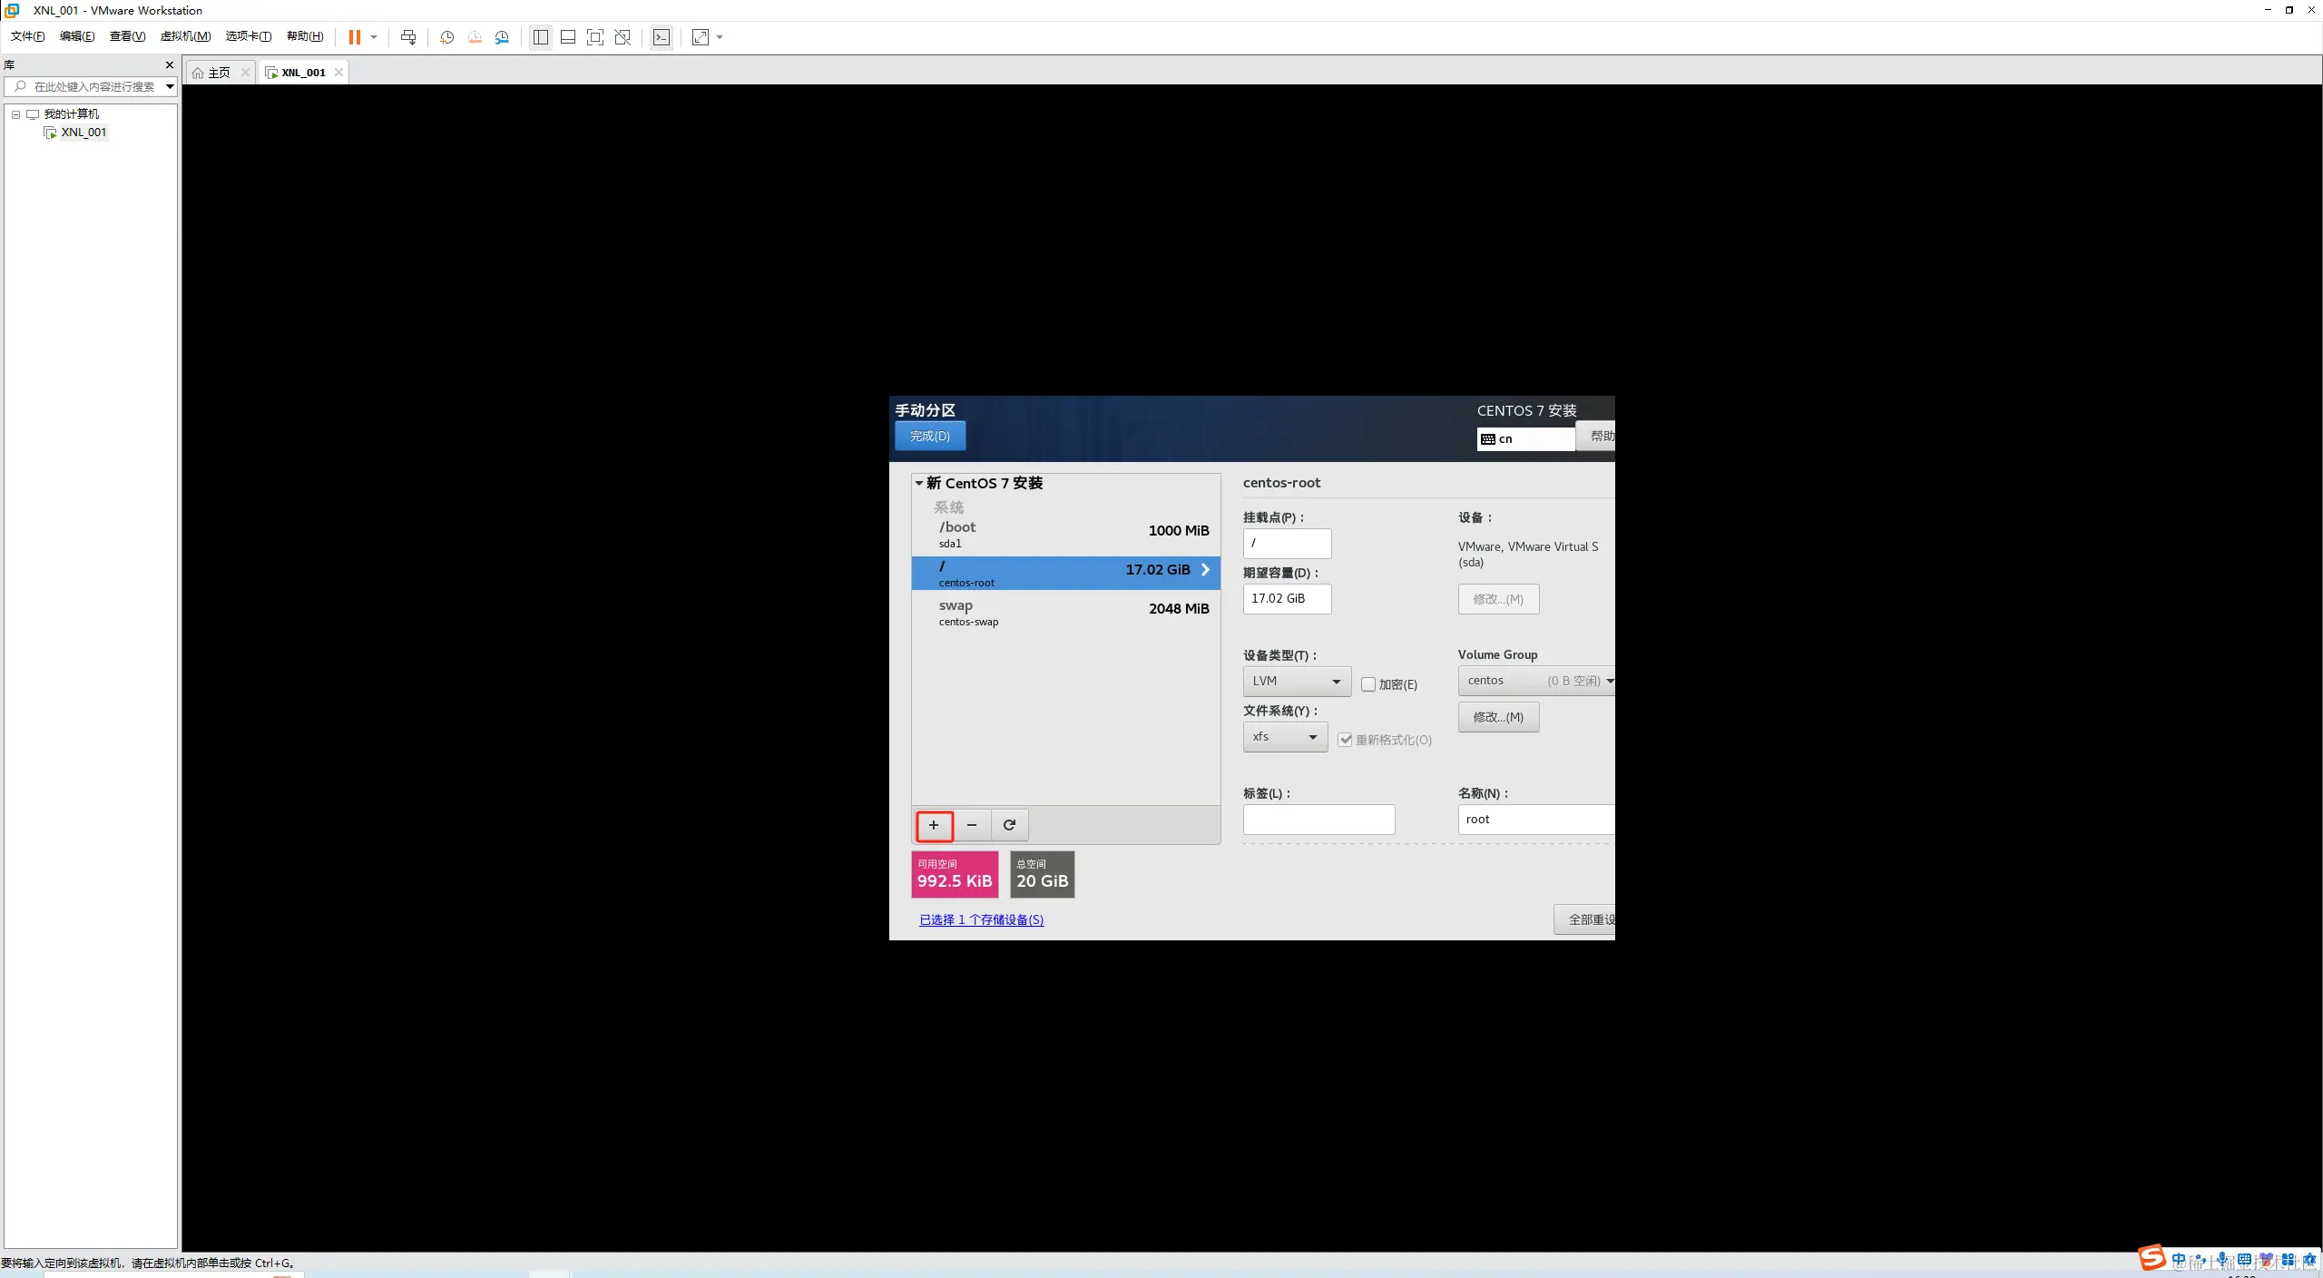Click the 标签(L) label input field

tap(1318, 820)
